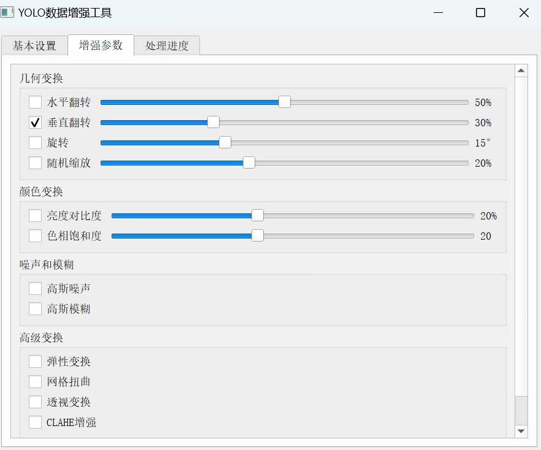541x450 pixels.
Task: Check the 色相饱和度 option
Action: [x=36, y=236]
